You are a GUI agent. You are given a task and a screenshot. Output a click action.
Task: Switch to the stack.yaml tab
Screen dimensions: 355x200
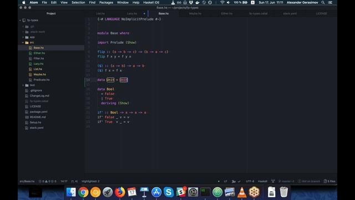pyautogui.click(x=290, y=13)
